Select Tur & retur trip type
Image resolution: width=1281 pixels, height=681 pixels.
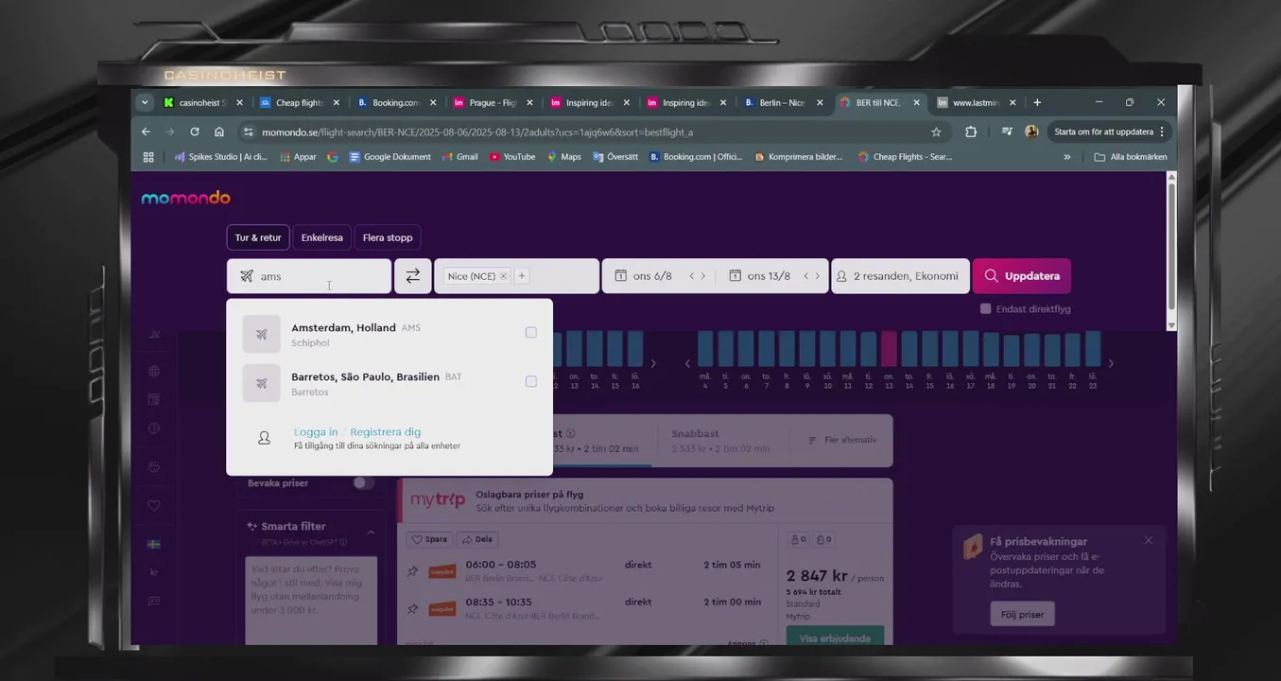[258, 237]
